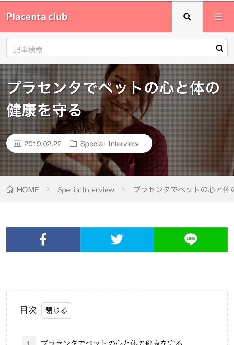Viewport: 234px width, 345px height.
Task: Select HOME in the breadcrumb
Action: (28, 190)
